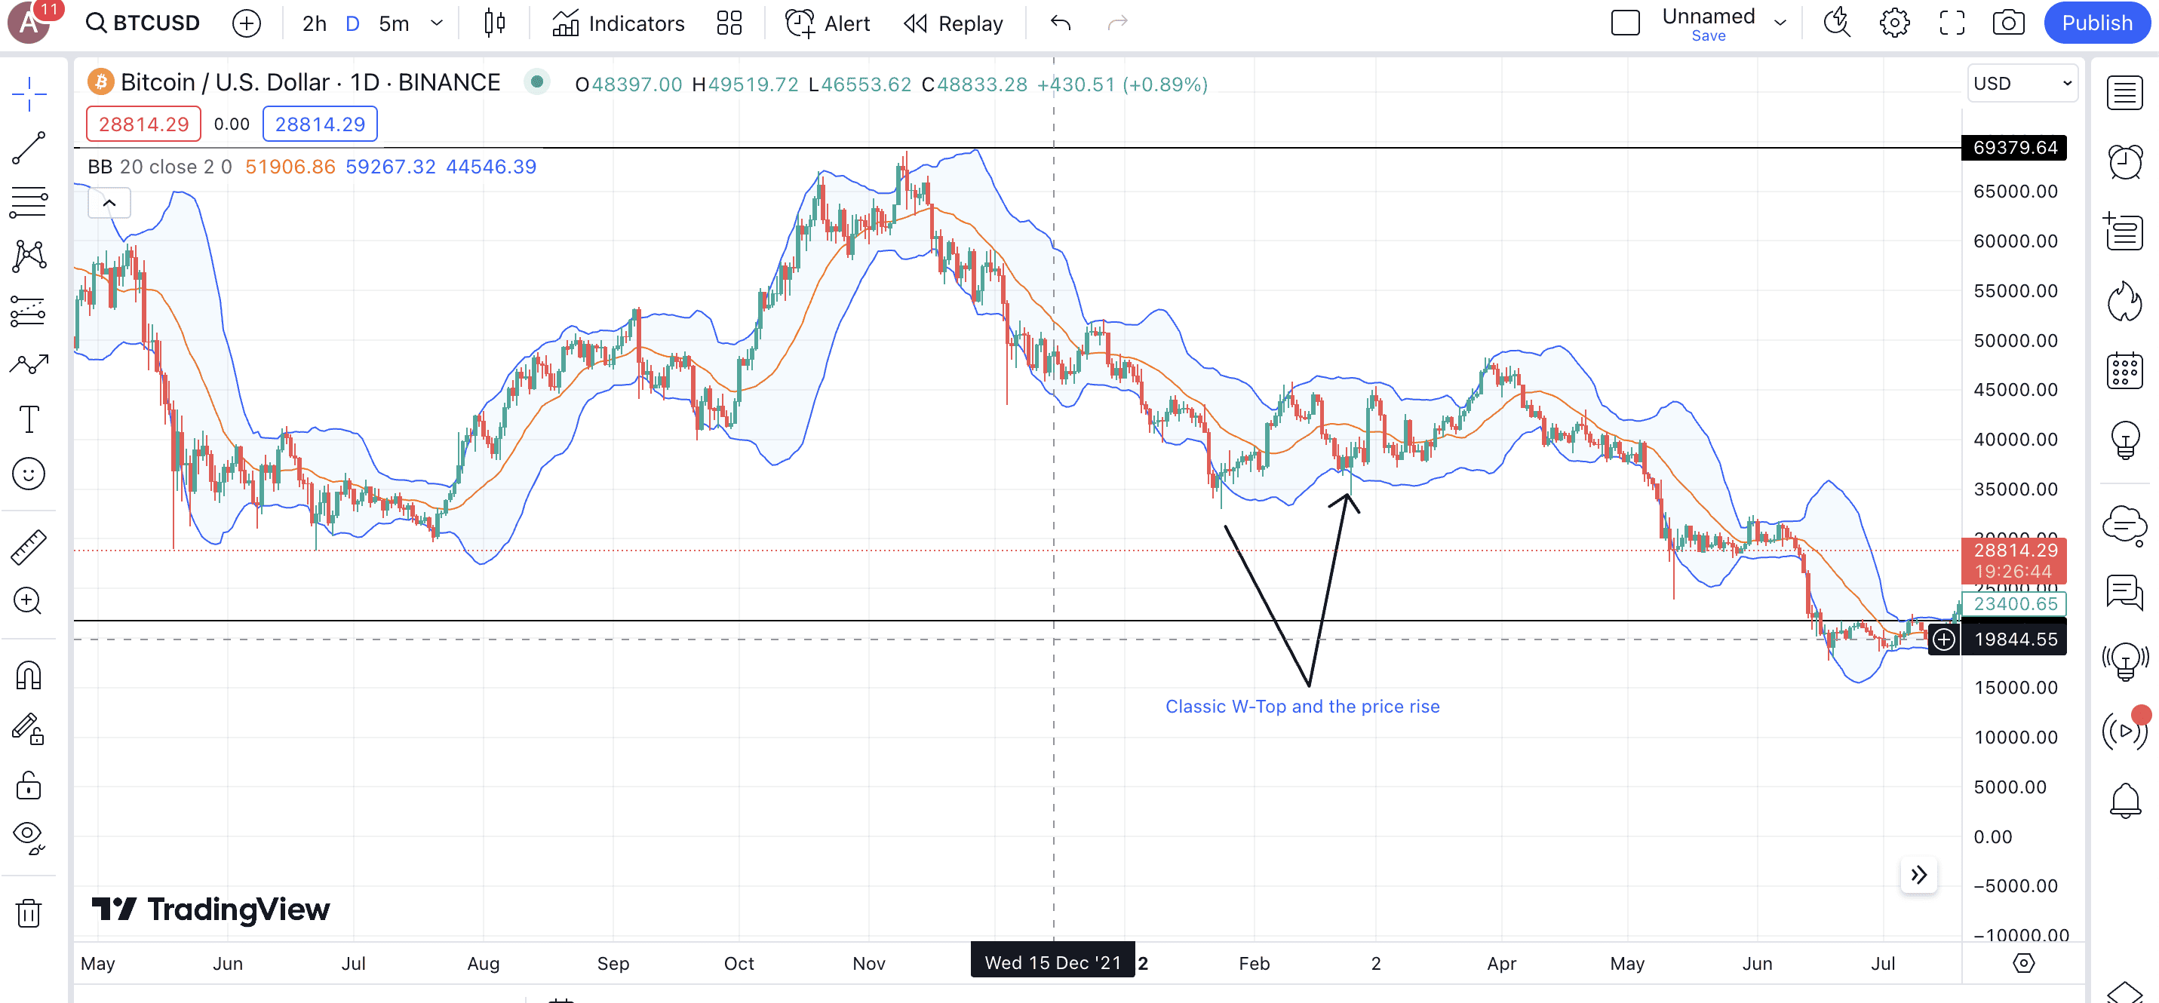Select the Trend Line drawing tool
Screen dimensions: 2159x1003
click(29, 149)
